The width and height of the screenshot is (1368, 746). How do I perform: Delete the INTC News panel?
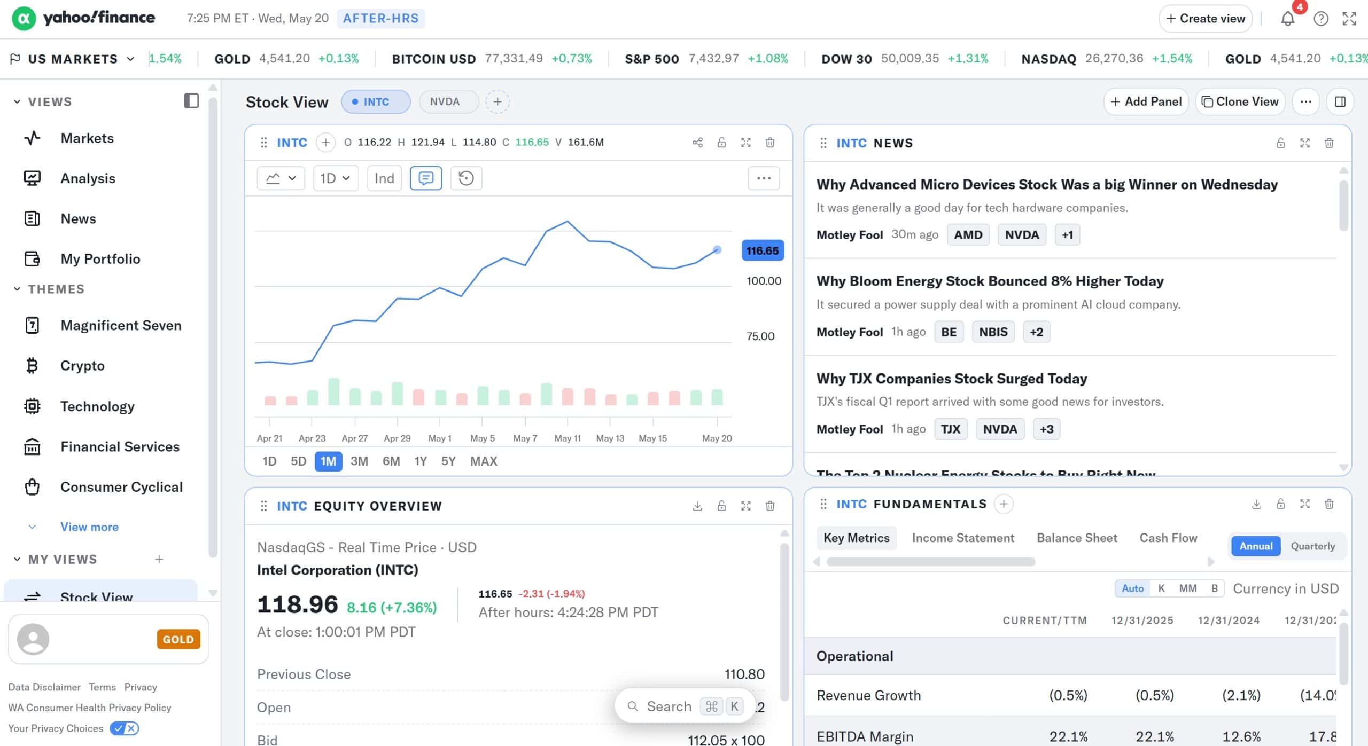[1329, 143]
